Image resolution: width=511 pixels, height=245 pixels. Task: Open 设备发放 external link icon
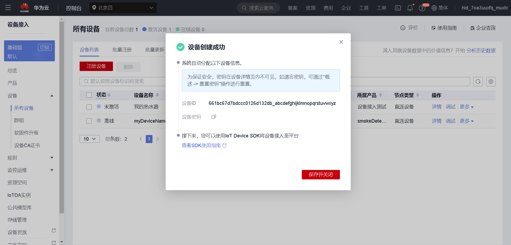click(x=54, y=230)
